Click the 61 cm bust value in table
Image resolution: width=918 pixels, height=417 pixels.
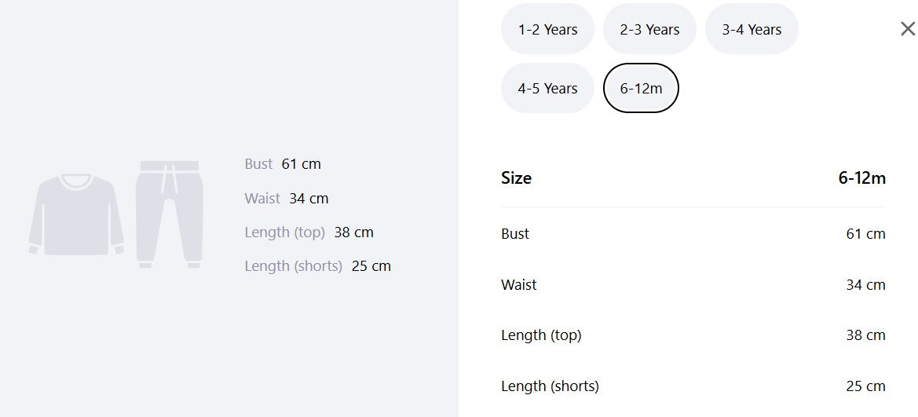click(x=866, y=234)
